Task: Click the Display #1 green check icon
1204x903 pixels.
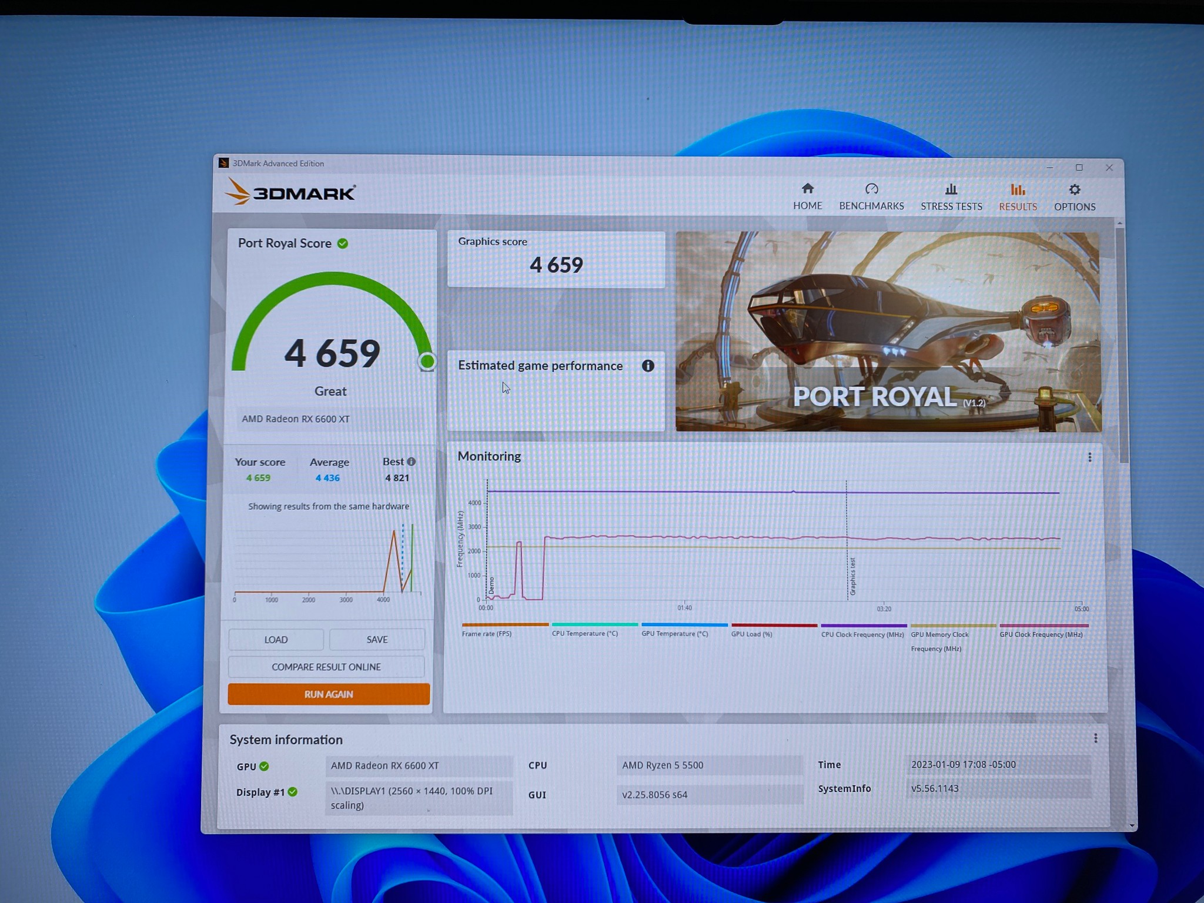Action: point(293,792)
